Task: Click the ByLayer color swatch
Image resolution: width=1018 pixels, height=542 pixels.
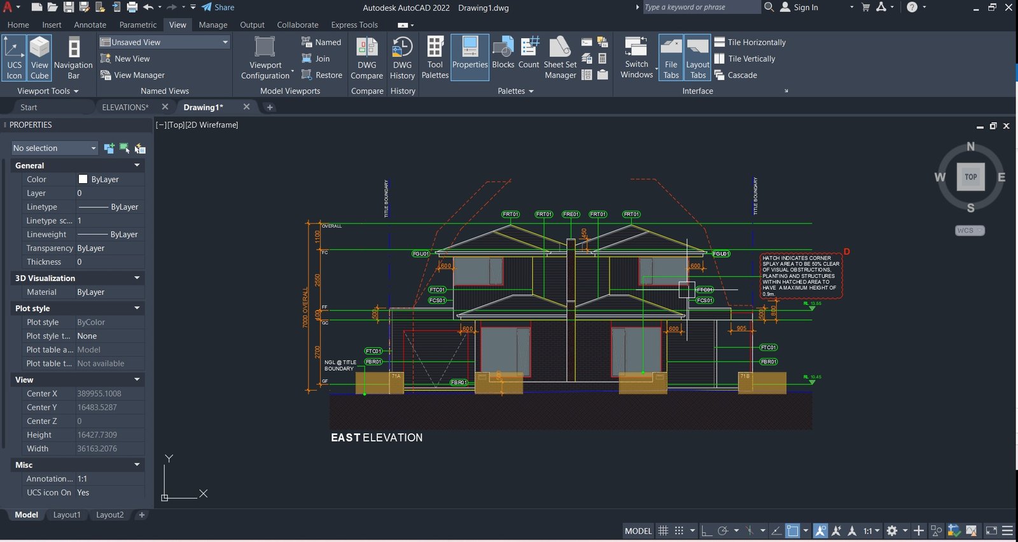Action: coord(83,179)
